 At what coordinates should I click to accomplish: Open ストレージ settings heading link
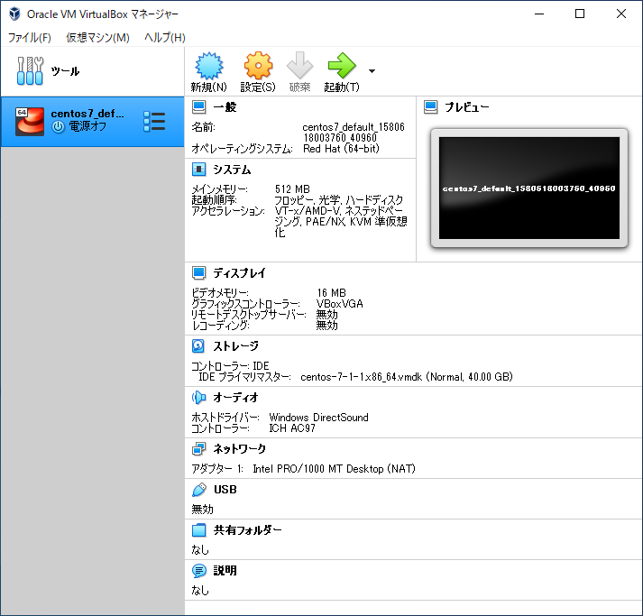pos(235,346)
